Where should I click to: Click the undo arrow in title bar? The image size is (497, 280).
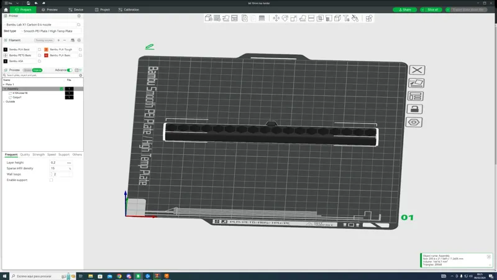click(36, 3)
